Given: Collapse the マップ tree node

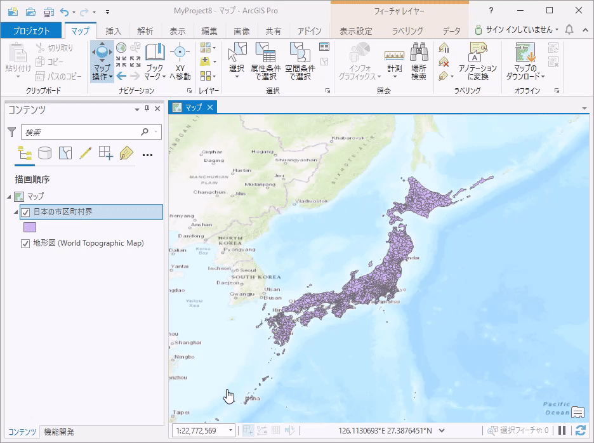Looking at the screenshot, I should click(9, 197).
